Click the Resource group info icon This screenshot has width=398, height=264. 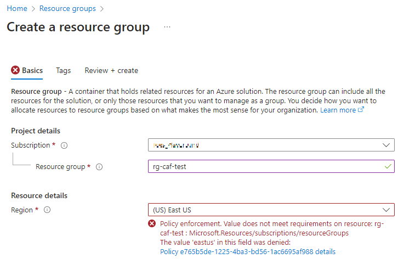(99, 167)
